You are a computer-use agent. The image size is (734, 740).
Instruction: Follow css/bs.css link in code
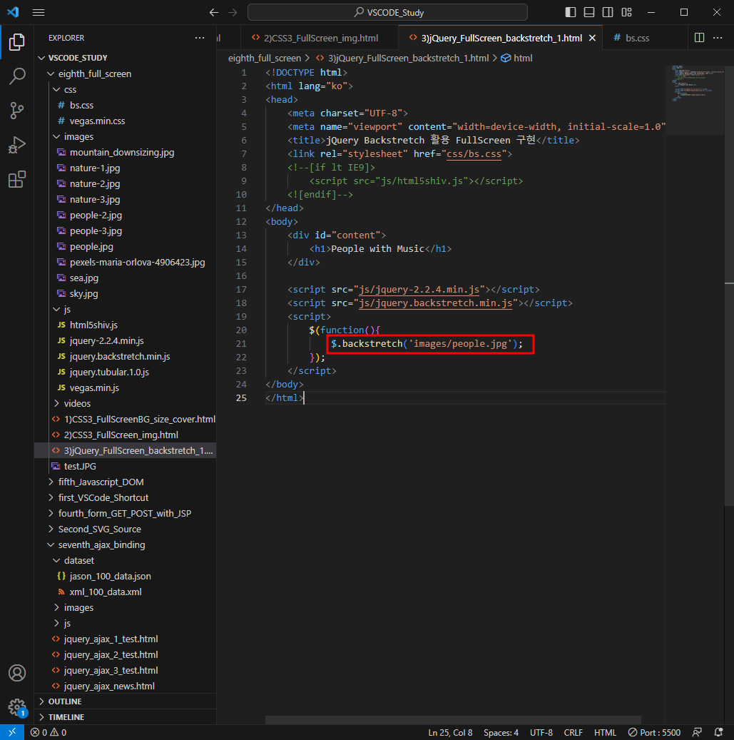click(474, 154)
